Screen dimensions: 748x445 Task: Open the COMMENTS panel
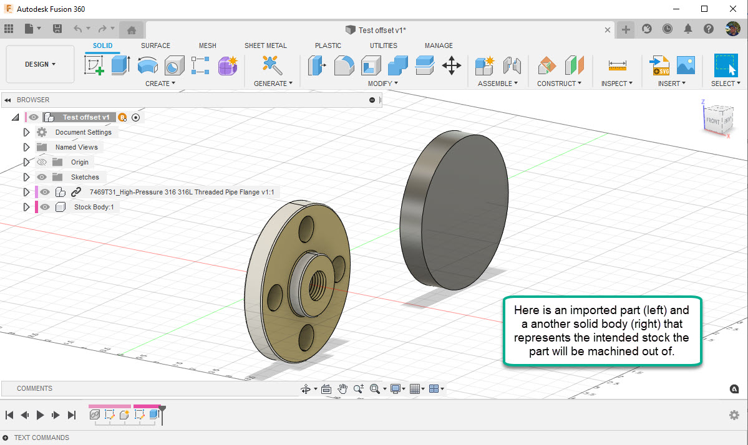click(x=34, y=388)
